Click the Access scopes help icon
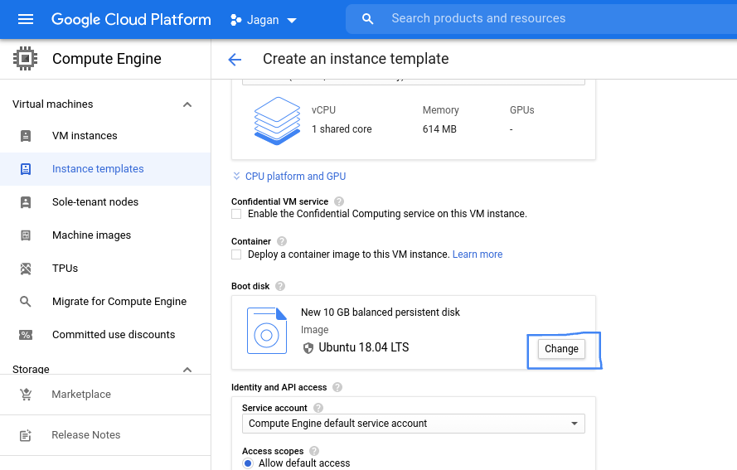 tap(314, 451)
